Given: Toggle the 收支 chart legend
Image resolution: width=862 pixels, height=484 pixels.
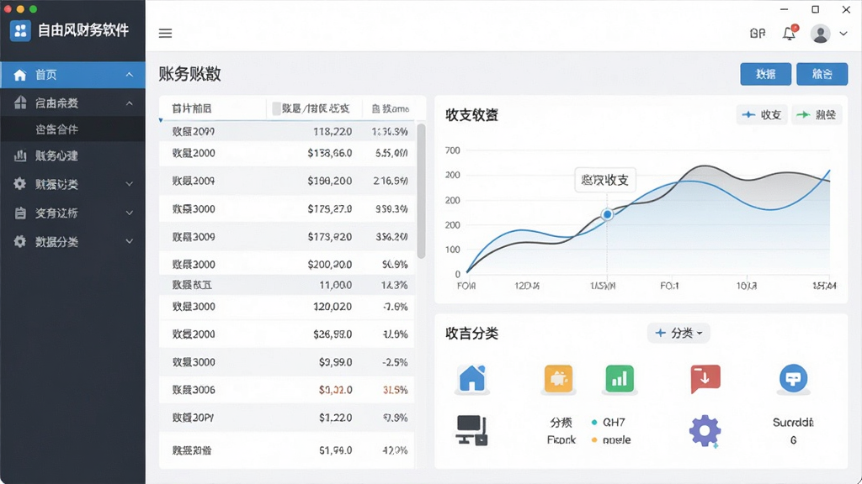Looking at the screenshot, I should pyautogui.click(x=761, y=114).
